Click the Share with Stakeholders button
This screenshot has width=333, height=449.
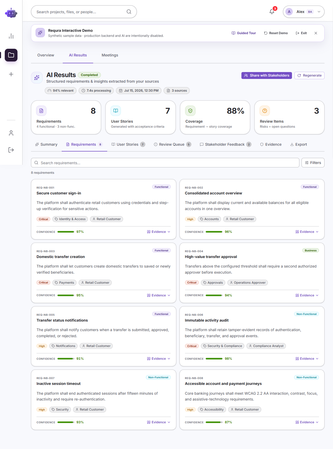click(267, 75)
